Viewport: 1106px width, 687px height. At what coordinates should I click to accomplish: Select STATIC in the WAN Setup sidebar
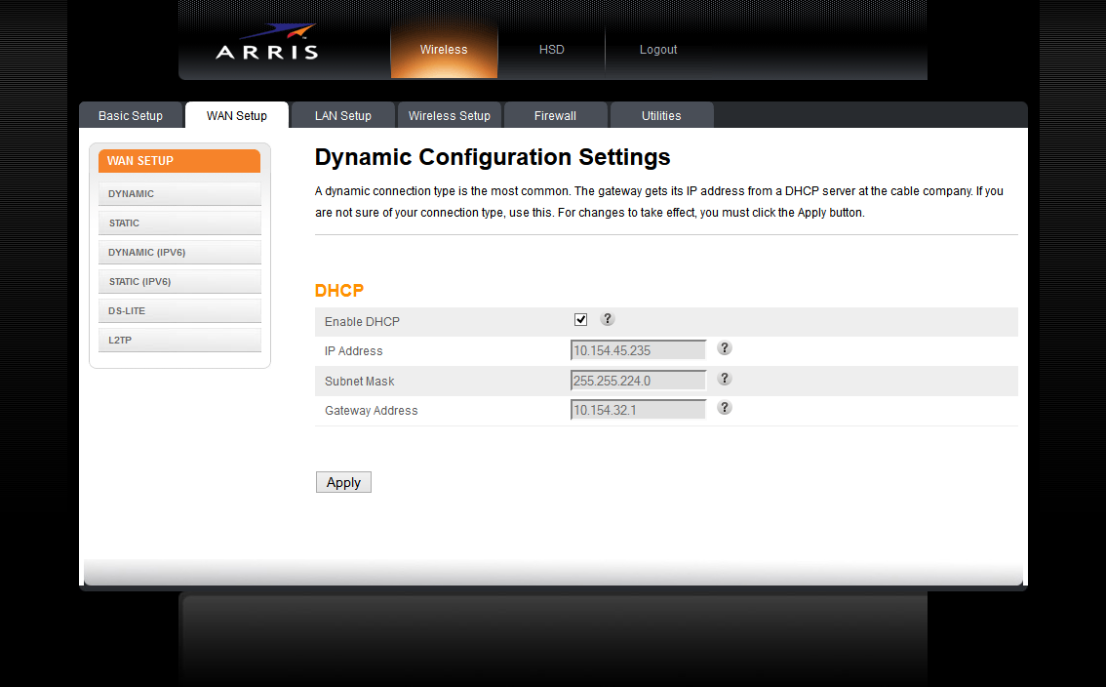[x=179, y=223]
